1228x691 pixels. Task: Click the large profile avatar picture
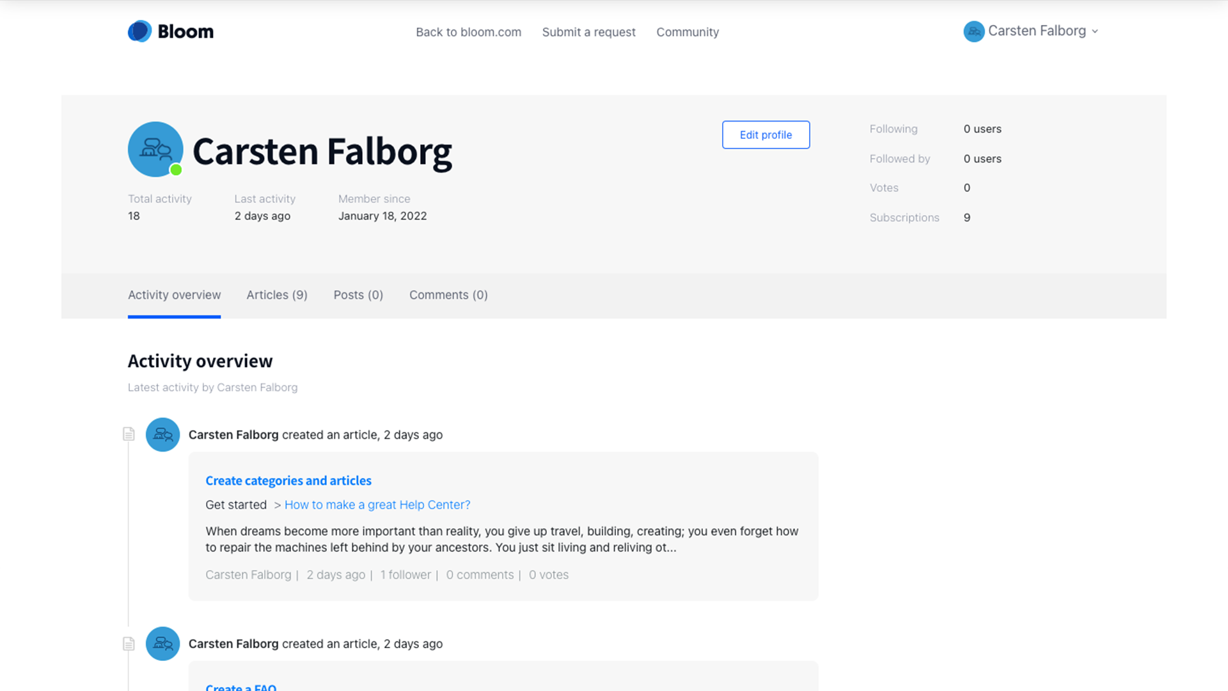tap(155, 149)
